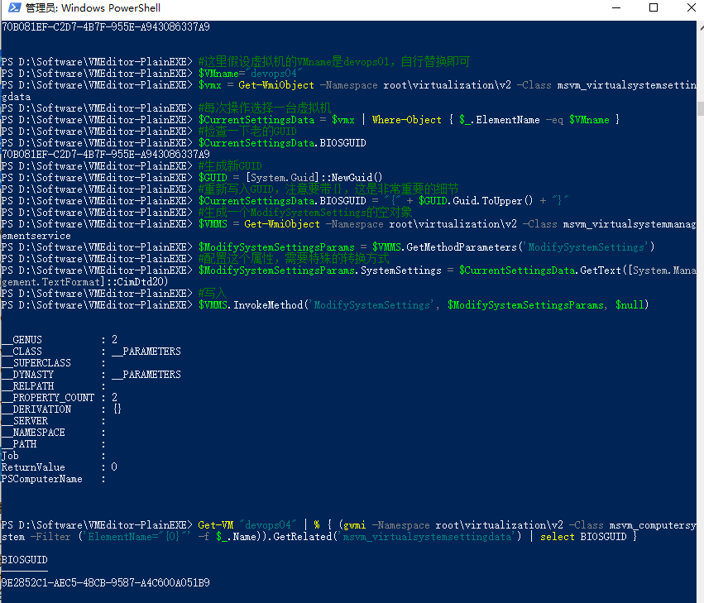The height and width of the screenshot is (603, 704).
Task: Minimize the PowerShell window
Action: (615, 8)
